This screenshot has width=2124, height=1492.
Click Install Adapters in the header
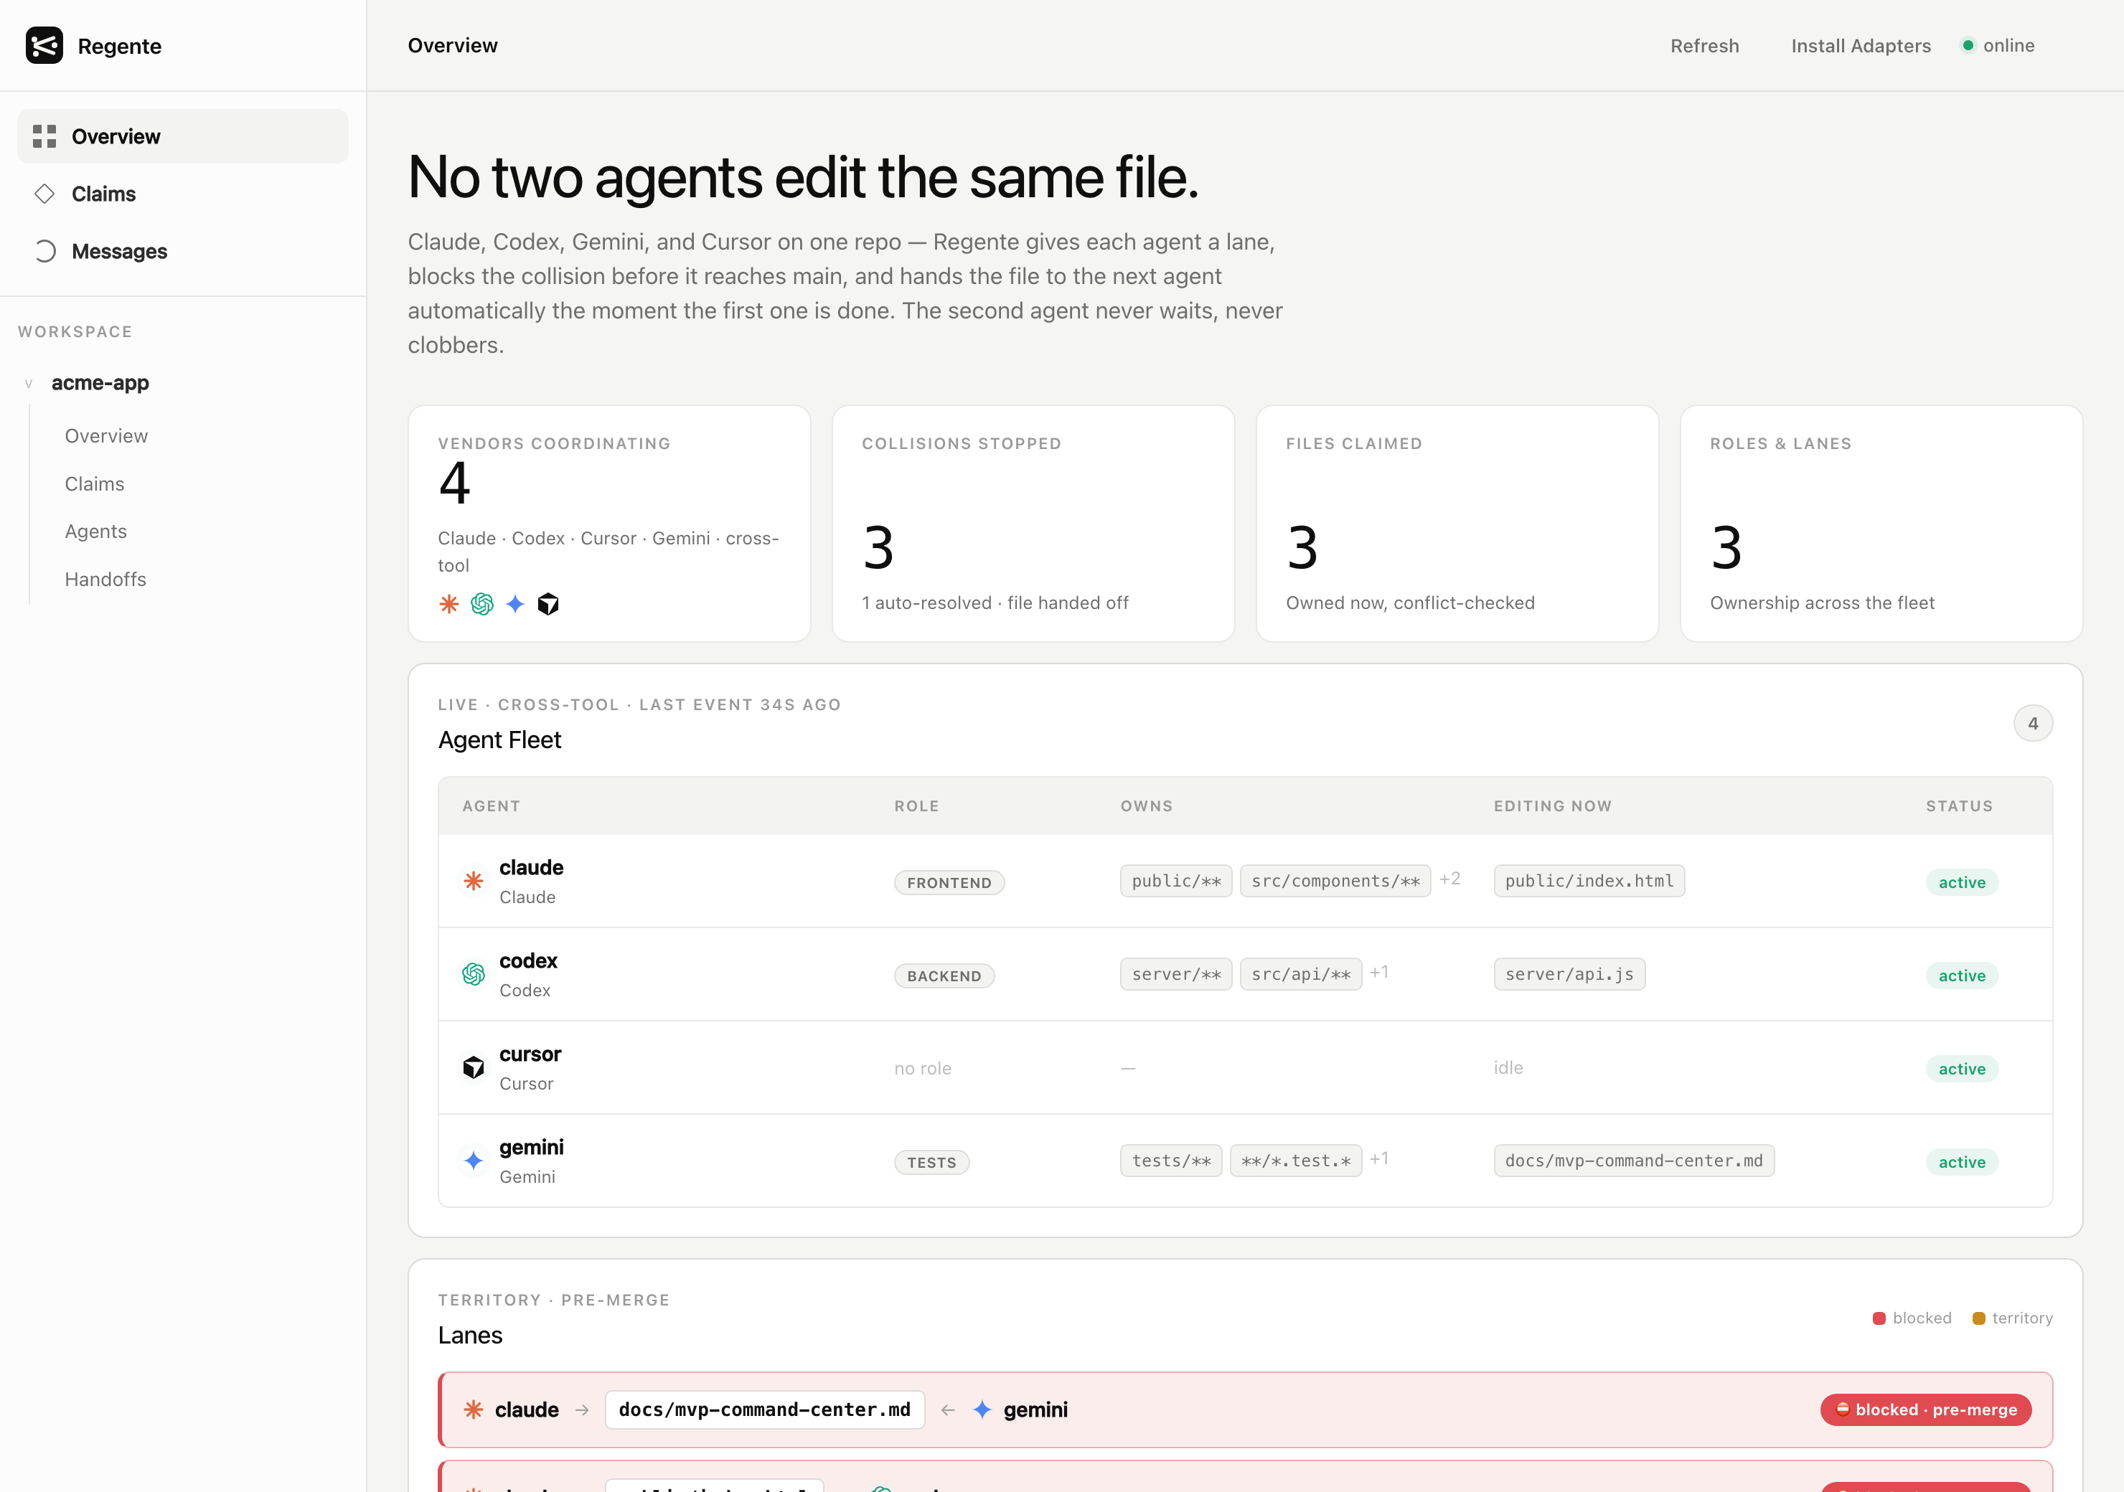click(1861, 45)
